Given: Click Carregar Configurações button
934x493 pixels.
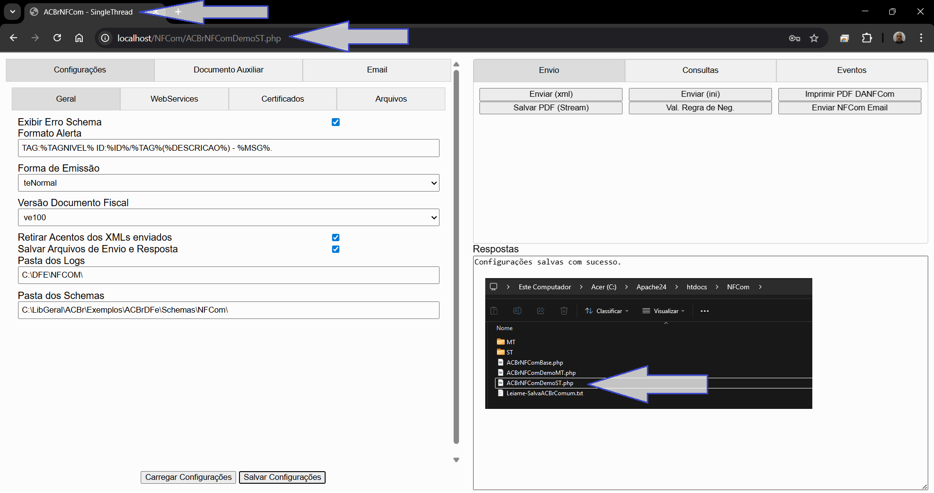Looking at the screenshot, I should (x=188, y=477).
